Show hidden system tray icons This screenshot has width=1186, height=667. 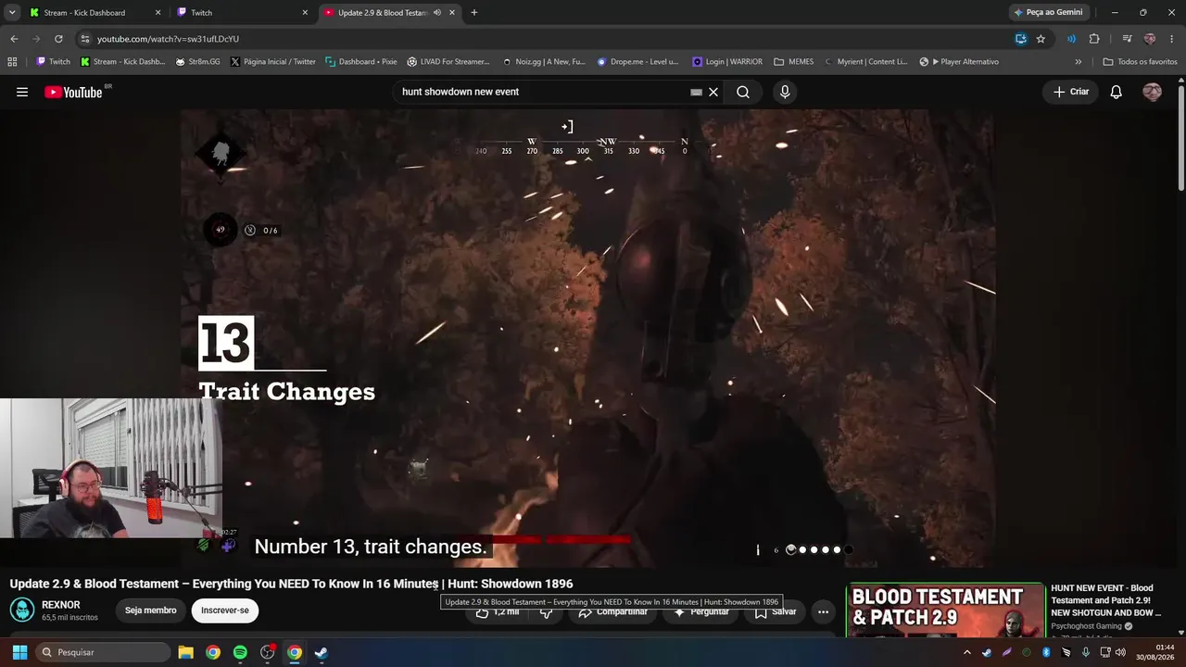pos(967,652)
